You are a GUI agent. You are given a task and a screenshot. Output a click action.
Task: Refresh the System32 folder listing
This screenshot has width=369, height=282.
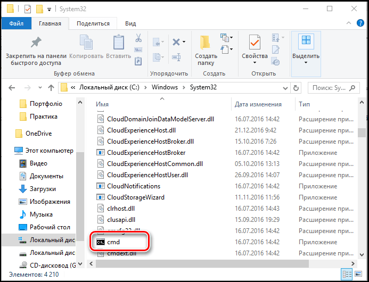[x=296, y=88]
